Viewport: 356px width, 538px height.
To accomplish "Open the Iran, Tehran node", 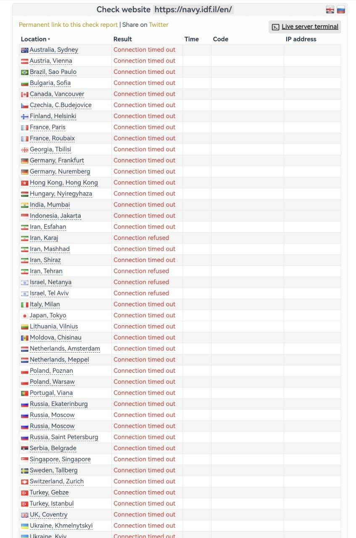I will click(x=46, y=271).
